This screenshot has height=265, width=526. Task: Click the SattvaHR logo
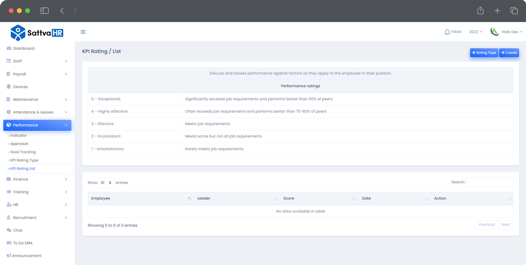[x=37, y=33]
